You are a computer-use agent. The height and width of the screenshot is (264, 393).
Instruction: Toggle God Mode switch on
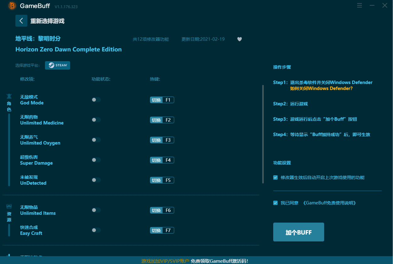[x=96, y=100]
